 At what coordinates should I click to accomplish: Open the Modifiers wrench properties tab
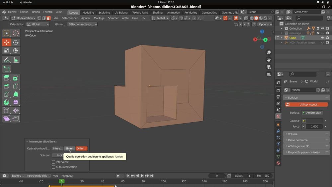[x=278, y=131]
